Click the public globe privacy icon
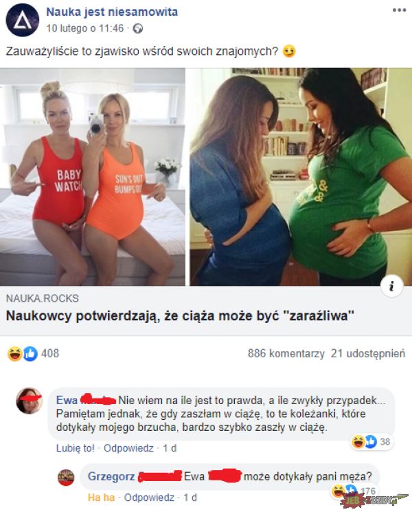Screen dimensions: 412x512 click(x=138, y=29)
